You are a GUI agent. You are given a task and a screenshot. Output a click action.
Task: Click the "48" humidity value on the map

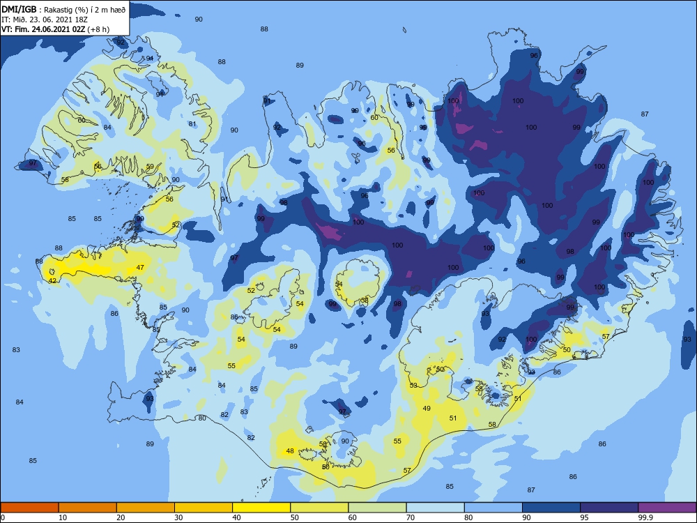(x=290, y=450)
